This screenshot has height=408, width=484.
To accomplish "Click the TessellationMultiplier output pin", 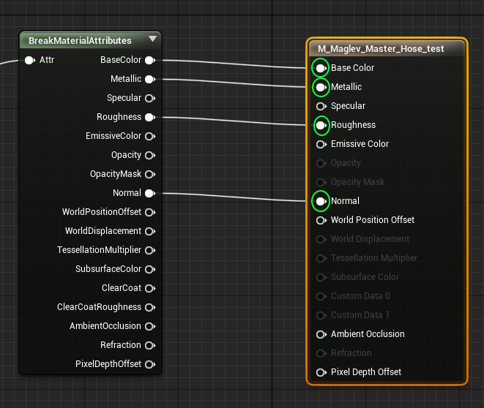I will point(149,250).
